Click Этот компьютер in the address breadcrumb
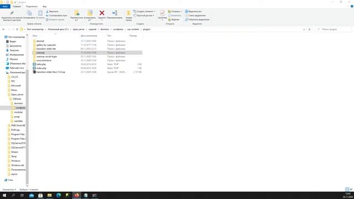 pos(35,29)
